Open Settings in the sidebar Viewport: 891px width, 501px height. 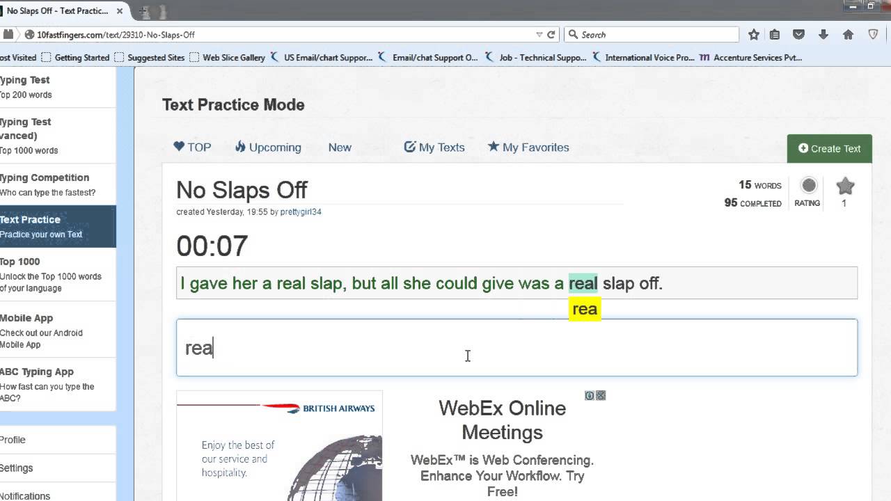tap(58, 468)
